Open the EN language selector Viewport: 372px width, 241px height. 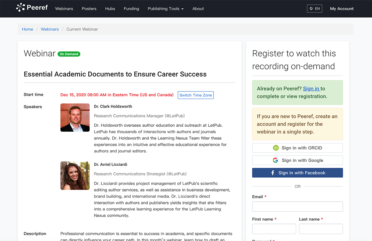[314, 9]
